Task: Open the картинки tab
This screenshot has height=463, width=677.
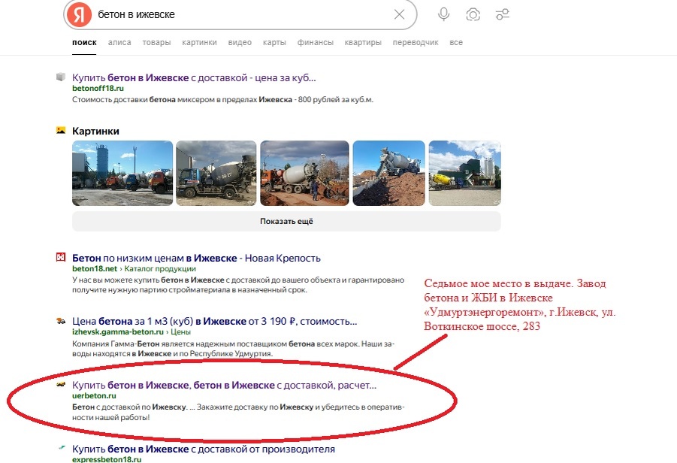Action: click(x=199, y=42)
